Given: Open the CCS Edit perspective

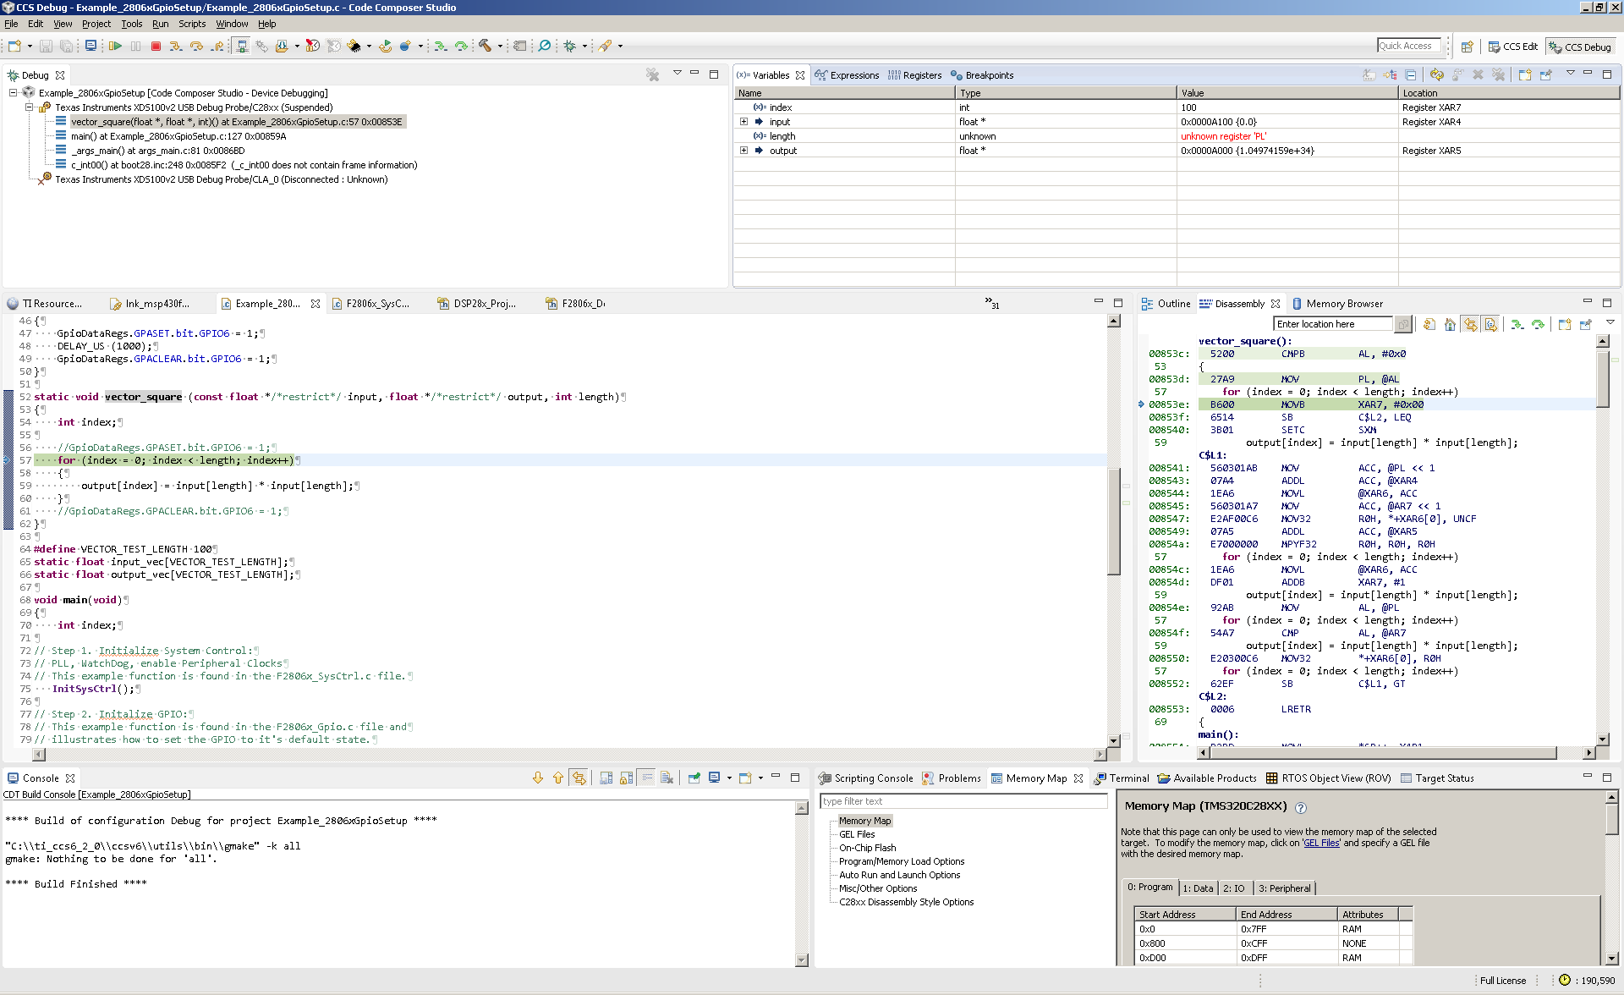Looking at the screenshot, I should [1513, 47].
